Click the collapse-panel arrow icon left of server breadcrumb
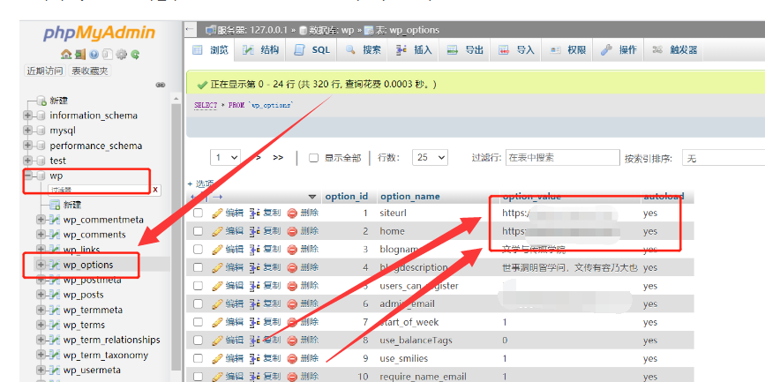The image size is (765, 382). [x=191, y=30]
